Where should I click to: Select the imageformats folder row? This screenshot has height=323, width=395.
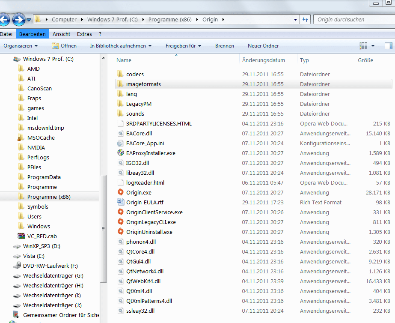[254, 84]
